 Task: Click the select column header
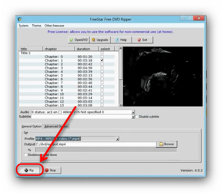pyautogui.click(x=106, y=49)
